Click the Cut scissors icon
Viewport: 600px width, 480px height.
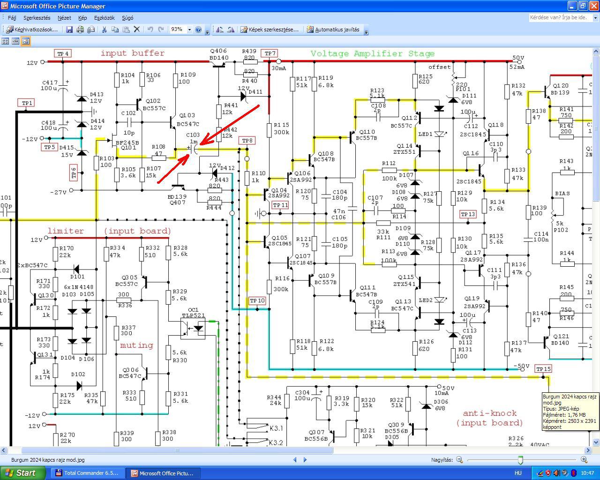click(104, 30)
